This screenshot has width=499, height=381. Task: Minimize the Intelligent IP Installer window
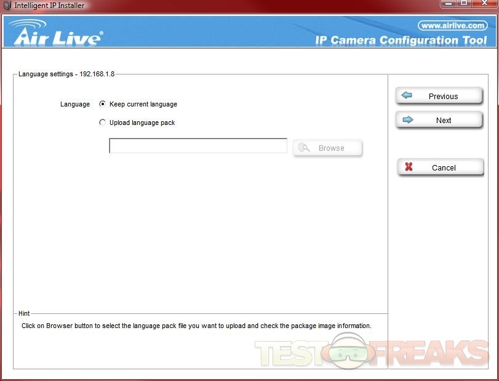tap(449, 3)
